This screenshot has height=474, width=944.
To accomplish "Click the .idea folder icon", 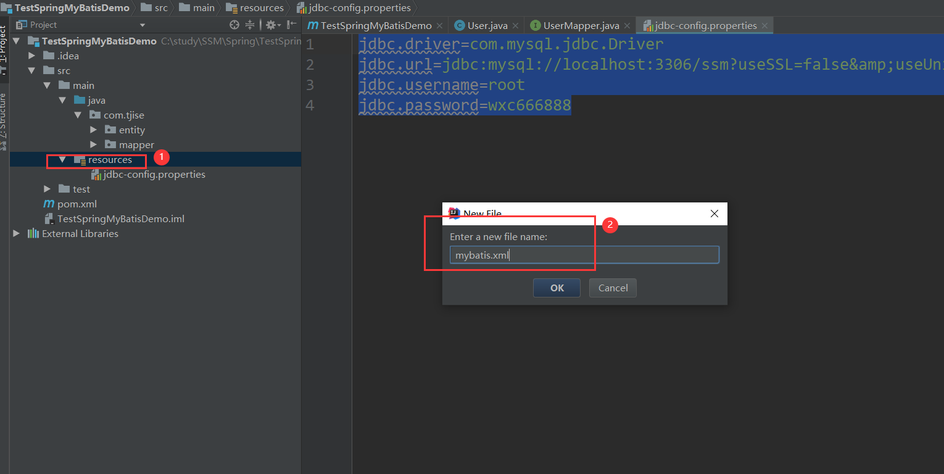I will click(x=49, y=56).
